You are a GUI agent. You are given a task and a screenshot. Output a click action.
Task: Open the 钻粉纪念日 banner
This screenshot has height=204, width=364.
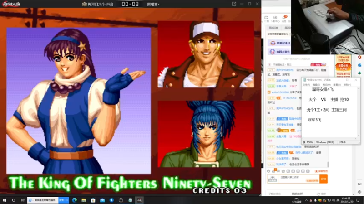[x=280, y=43]
